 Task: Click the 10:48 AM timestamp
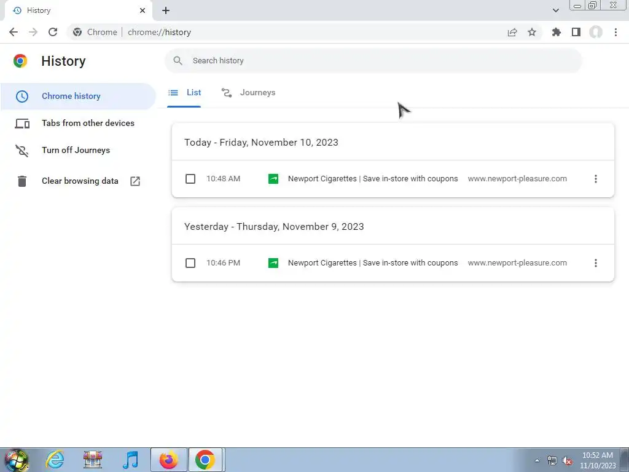223,179
